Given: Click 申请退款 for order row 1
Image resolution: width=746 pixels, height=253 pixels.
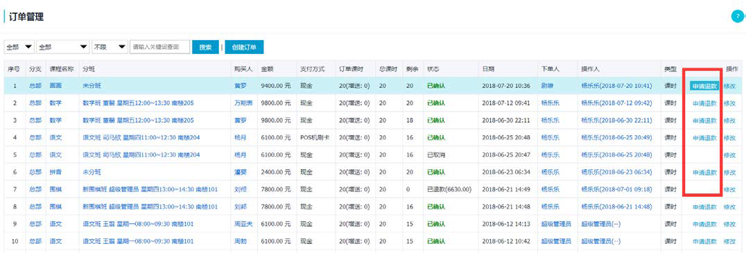Looking at the screenshot, I should coord(704,86).
